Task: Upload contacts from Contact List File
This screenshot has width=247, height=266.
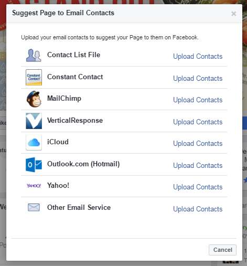Action: [x=198, y=57]
